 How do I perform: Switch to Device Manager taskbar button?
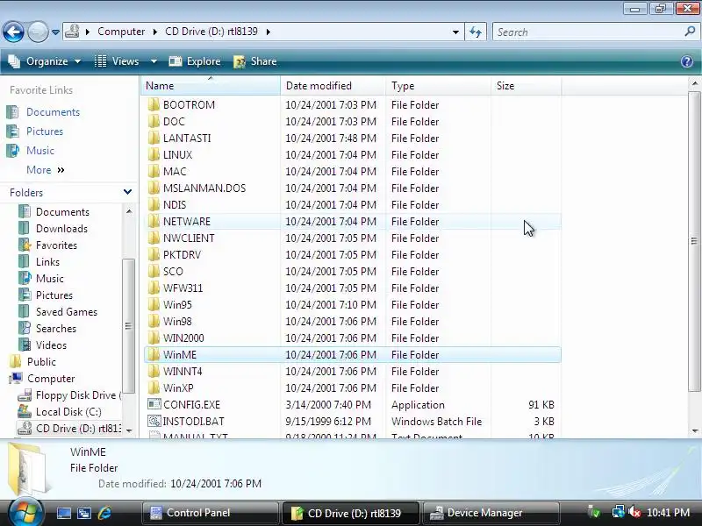(x=491, y=513)
